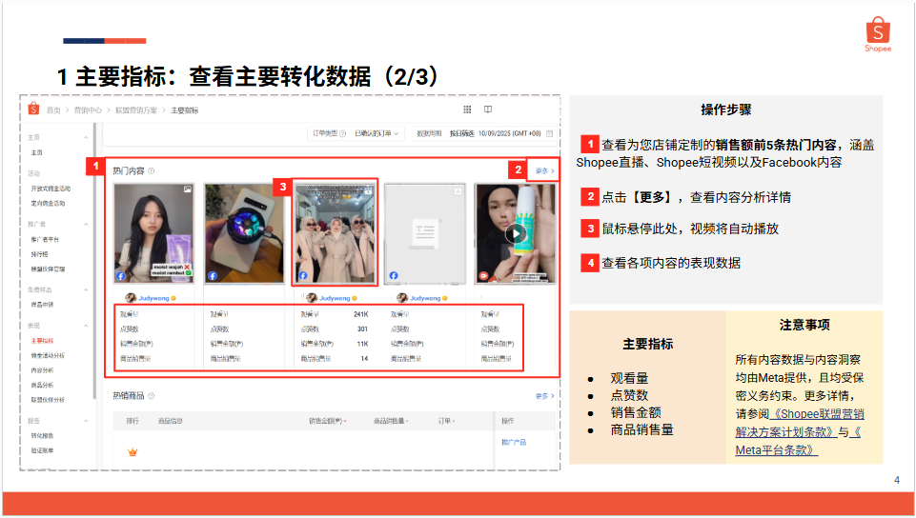Open the girl with purple product thumbnail
The width and height of the screenshot is (916, 518).
coord(153,233)
